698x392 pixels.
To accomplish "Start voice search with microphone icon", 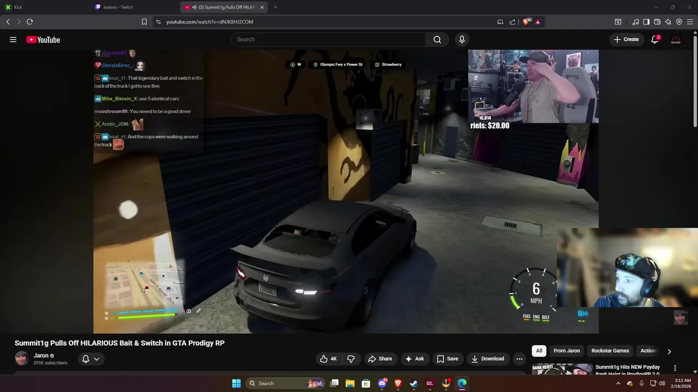I will tap(462, 39).
